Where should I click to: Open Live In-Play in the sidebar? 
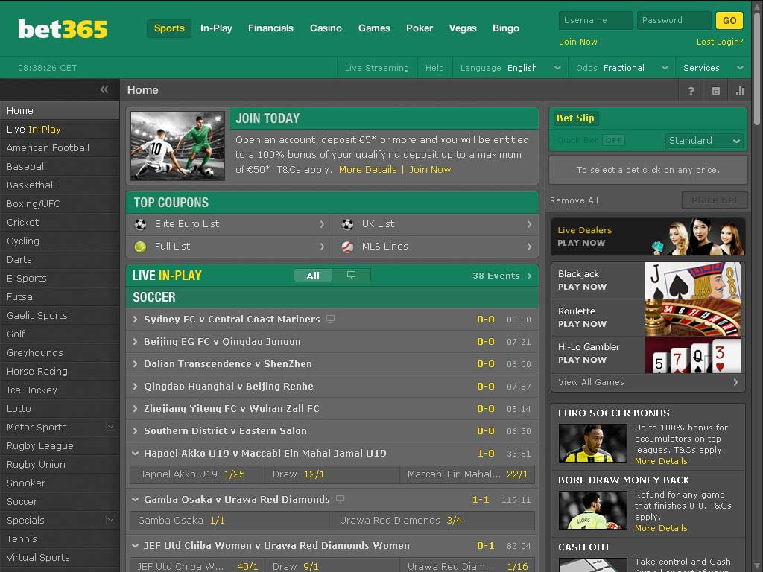click(x=60, y=130)
